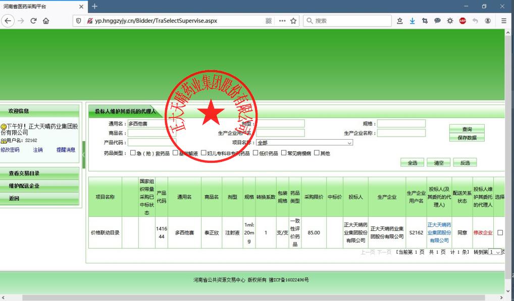Viewport: 514px width, 301px height.
Task: Click the screenshot crop toolbar icon
Action: point(425,21)
